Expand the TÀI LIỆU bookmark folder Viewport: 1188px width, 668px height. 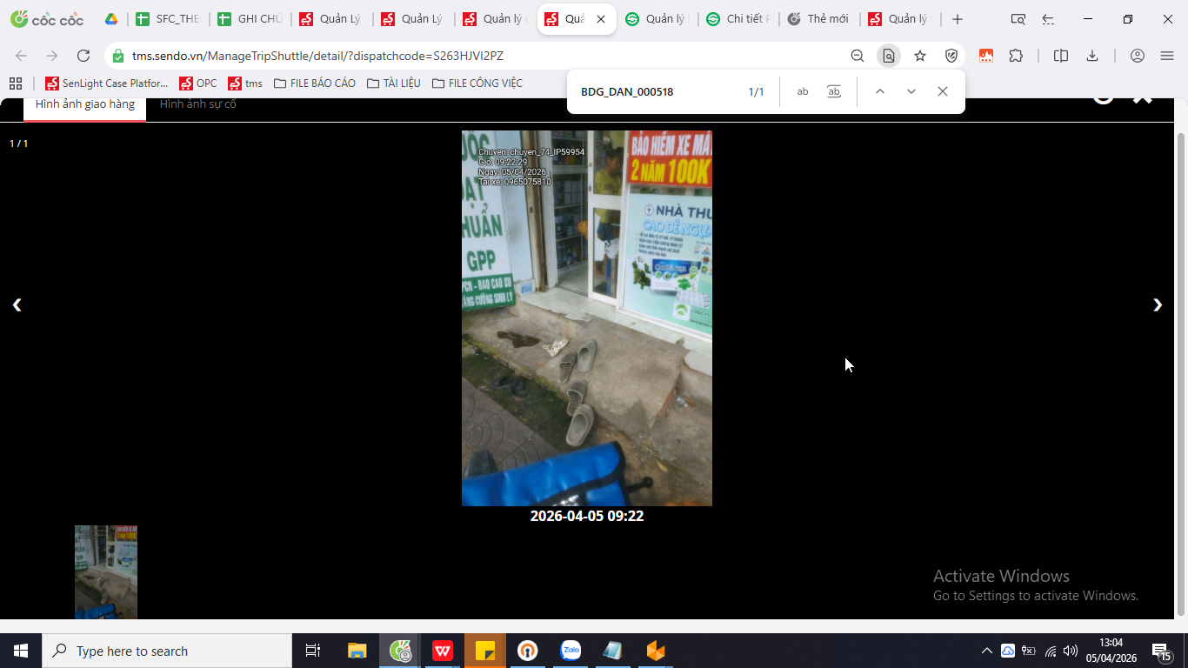(x=394, y=83)
